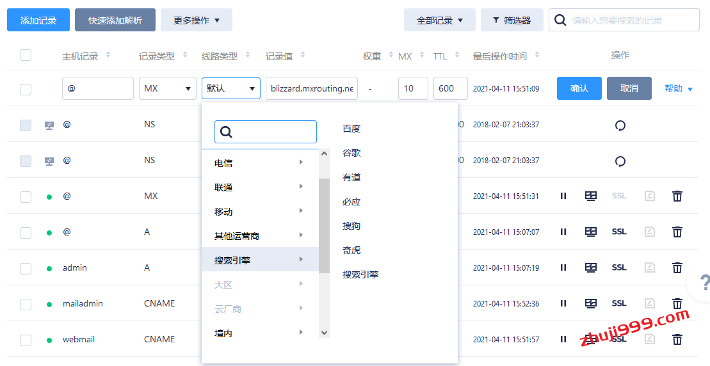Choose 百度 from the search engine submenu
Screen dimensions: 710x366
(351, 129)
